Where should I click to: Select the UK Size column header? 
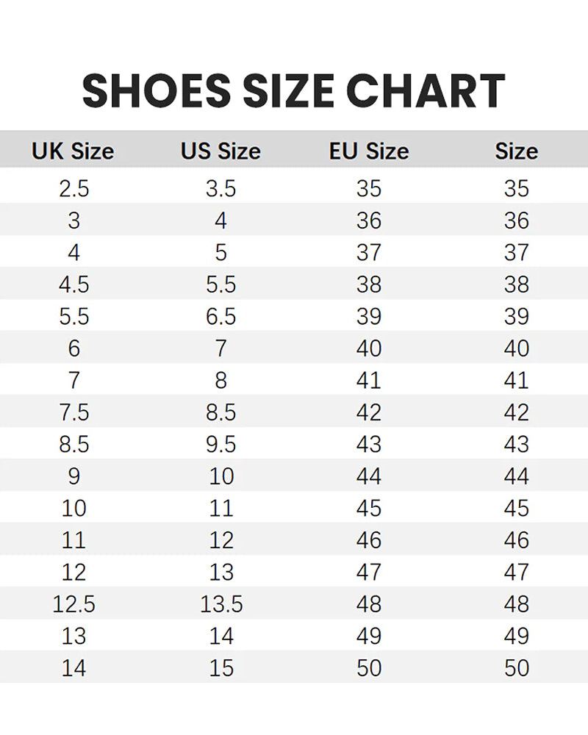[73, 151]
